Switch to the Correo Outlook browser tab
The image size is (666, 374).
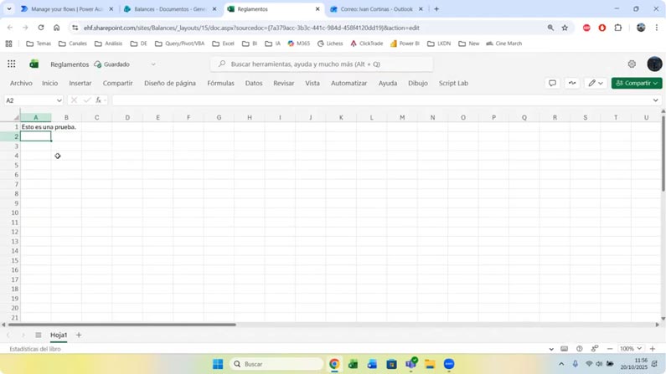(376, 9)
